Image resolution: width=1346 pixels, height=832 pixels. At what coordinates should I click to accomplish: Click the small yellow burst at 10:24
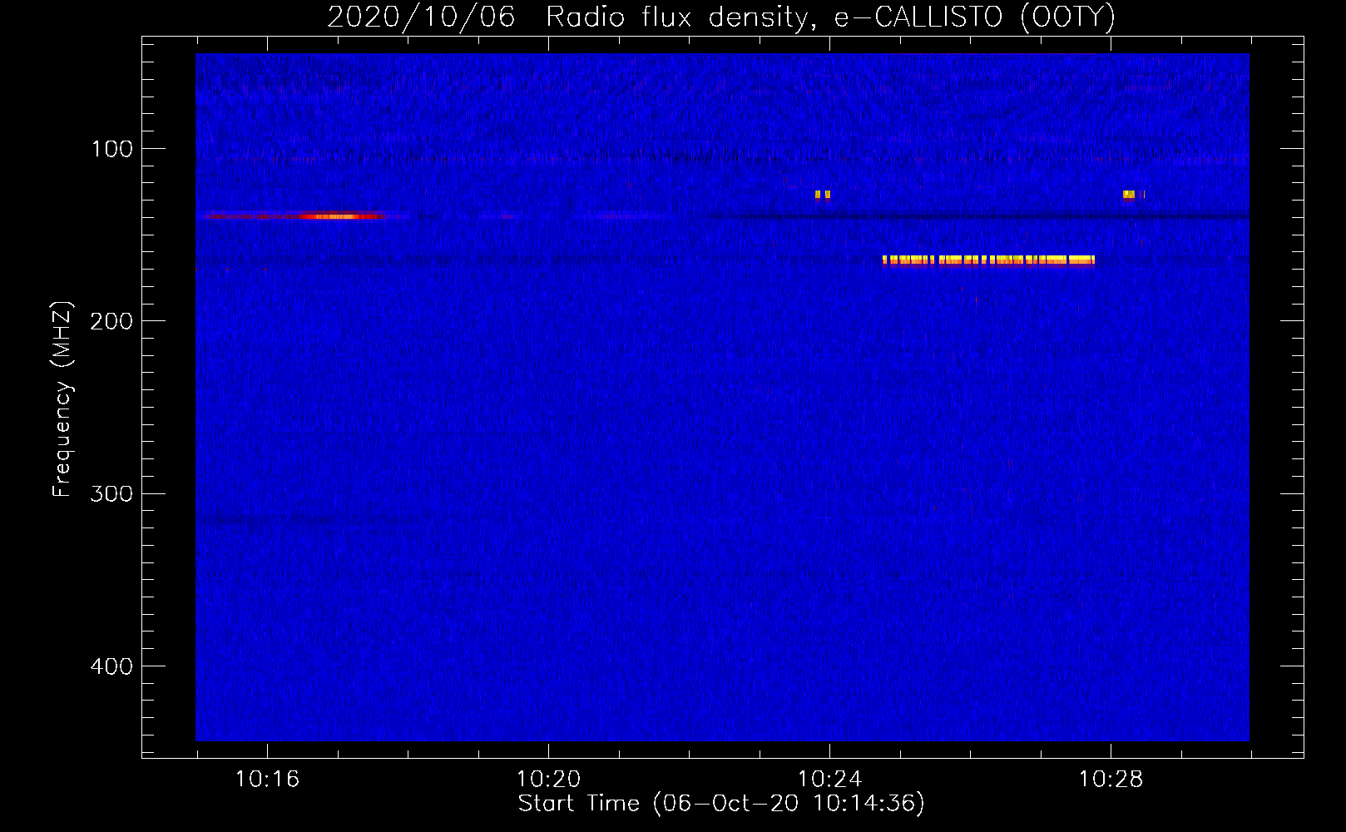point(823,196)
